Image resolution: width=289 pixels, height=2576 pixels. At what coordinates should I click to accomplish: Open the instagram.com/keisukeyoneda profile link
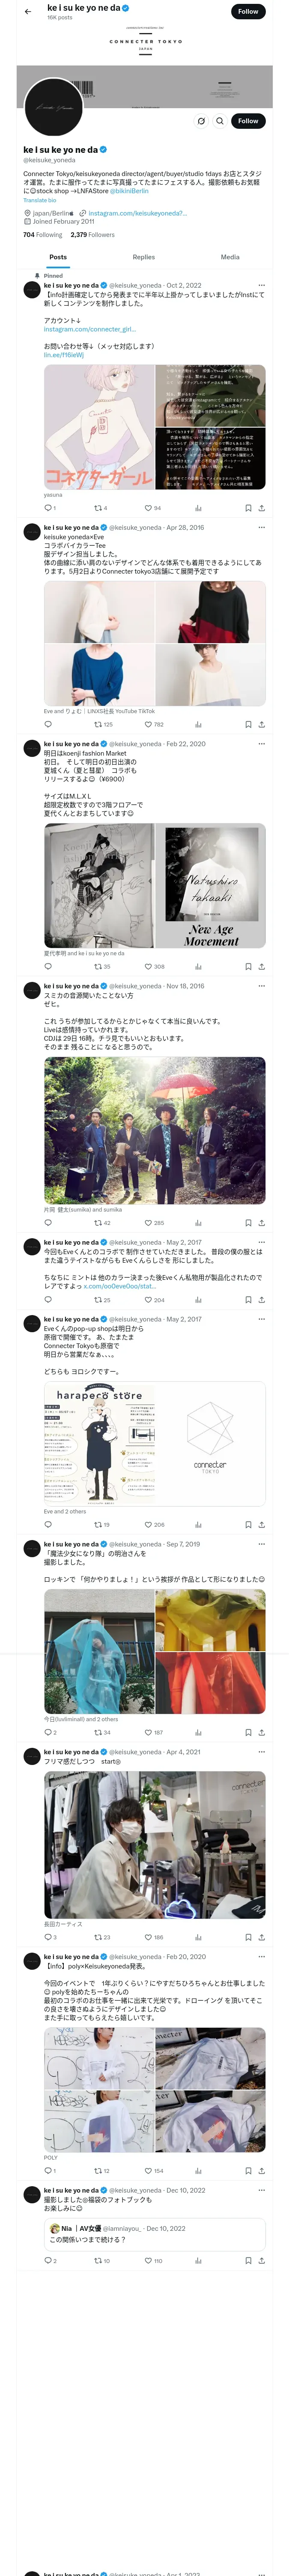pyautogui.click(x=137, y=213)
